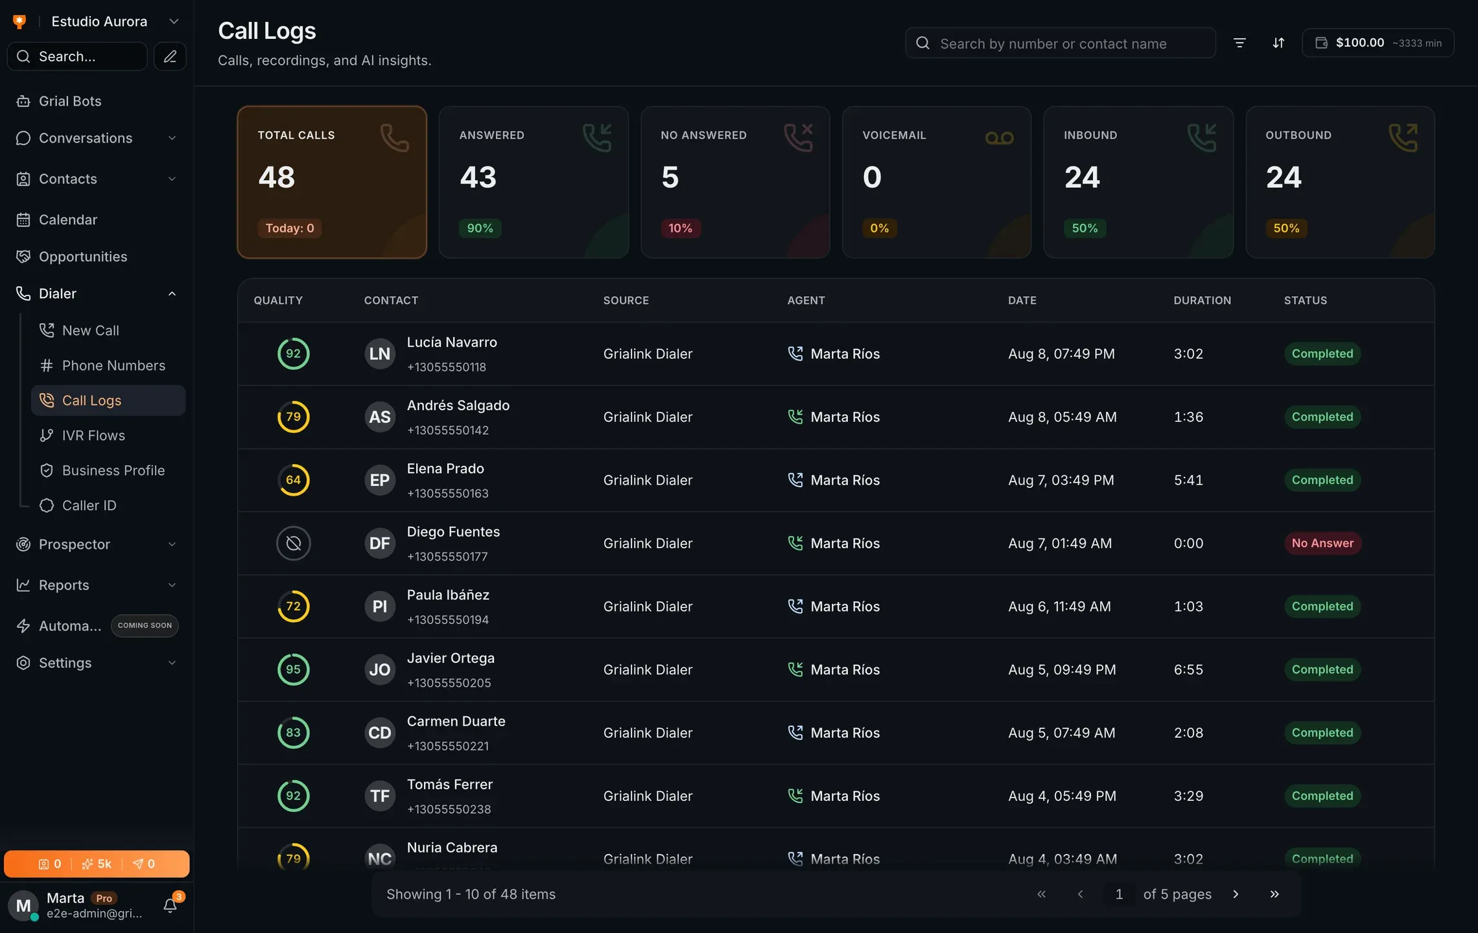This screenshot has height=933, width=1478.
Task: Click the CD avatar for Carmen Duarte
Action: click(380, 733)
